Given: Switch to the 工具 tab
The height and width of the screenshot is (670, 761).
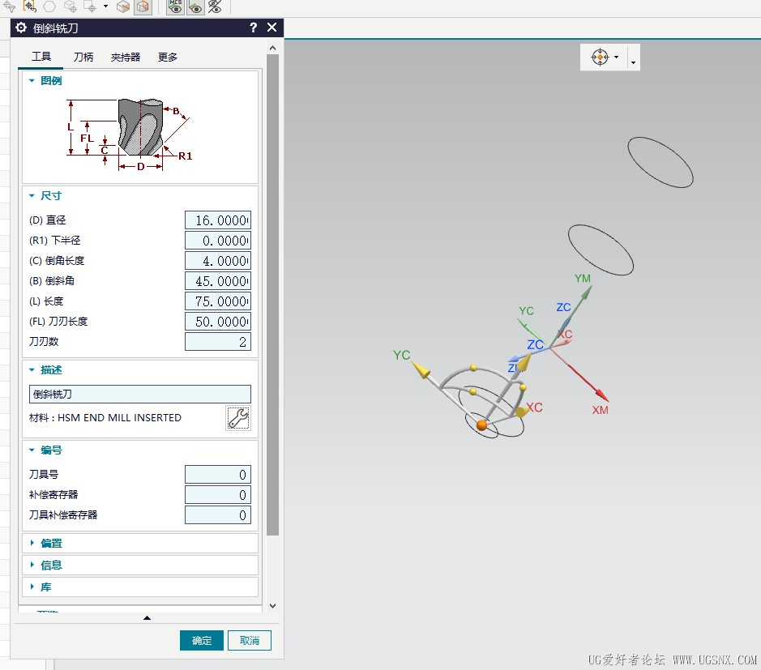Looking at the screenshot, I should click(x=41, y=57).
